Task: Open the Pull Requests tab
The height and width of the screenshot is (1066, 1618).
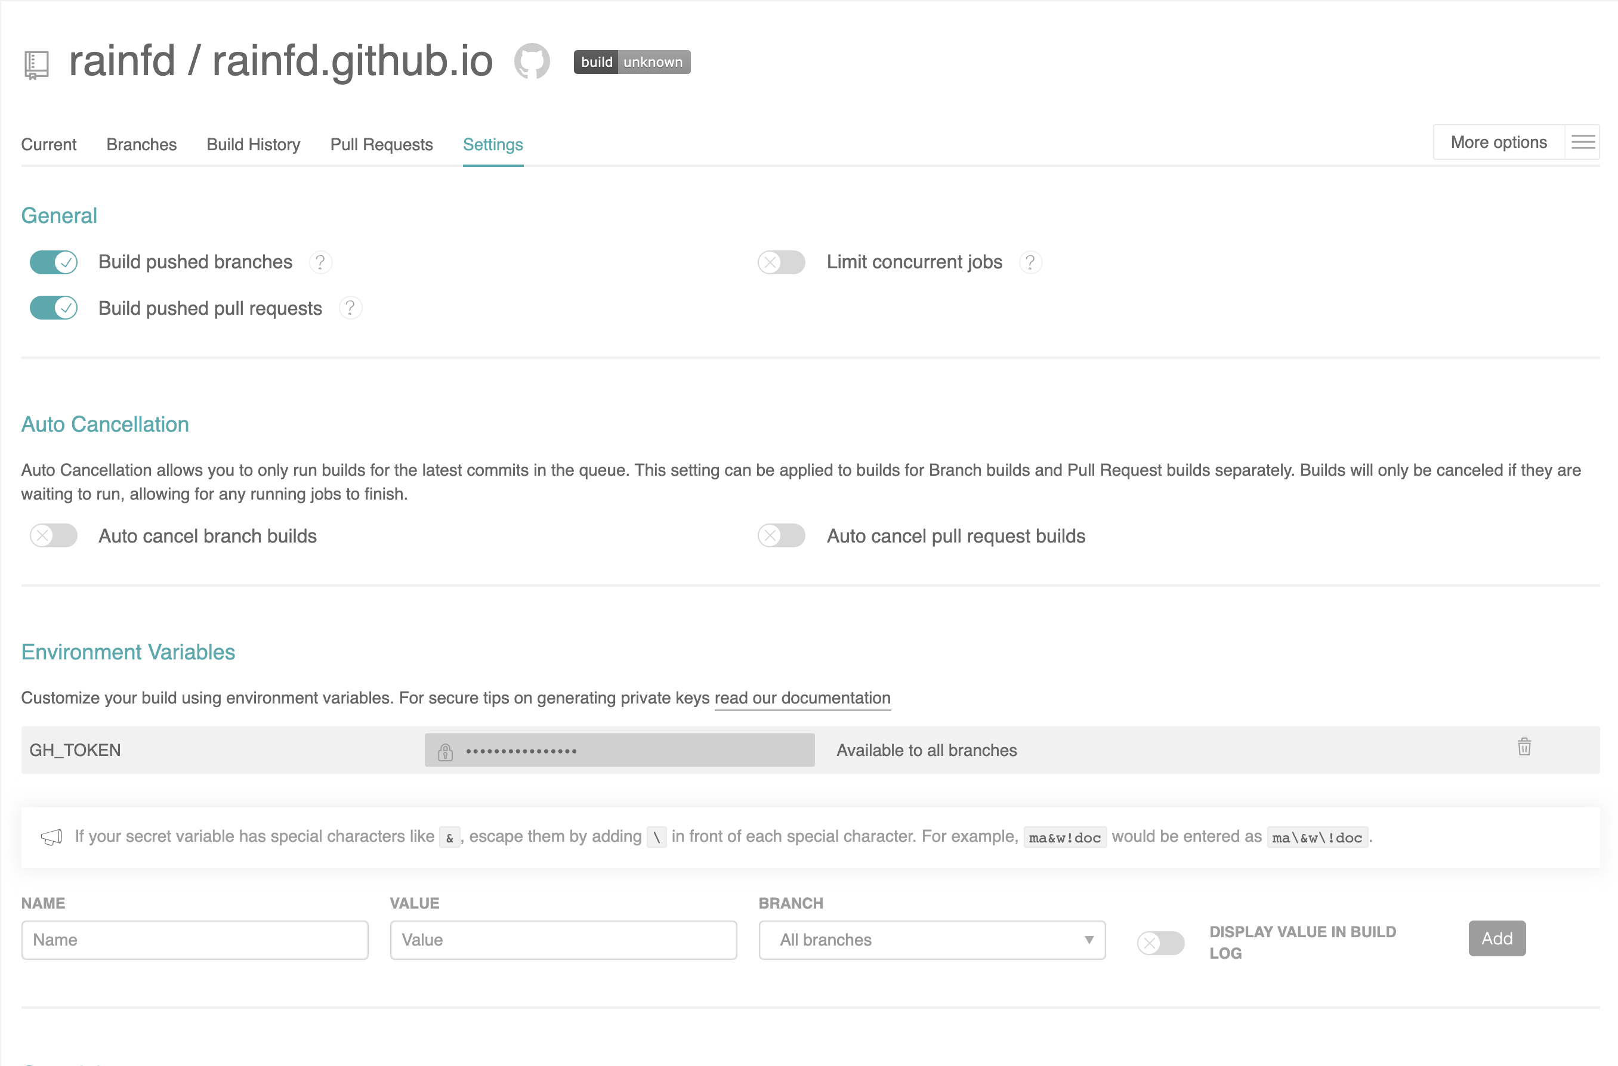Action: pos(381,145)
